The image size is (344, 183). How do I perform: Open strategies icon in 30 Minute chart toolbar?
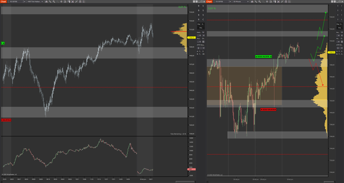282,1
